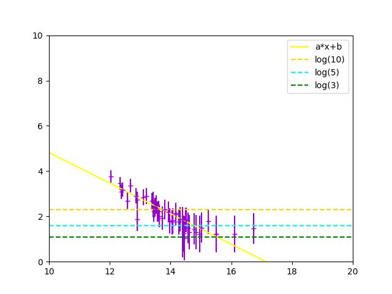Click the leftmost purple data point near x=12
392x294 pixels.
(x=111, y=176)
